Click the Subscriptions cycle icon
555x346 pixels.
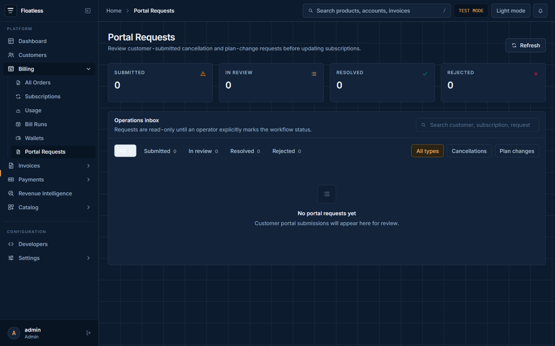pos(18,96)
